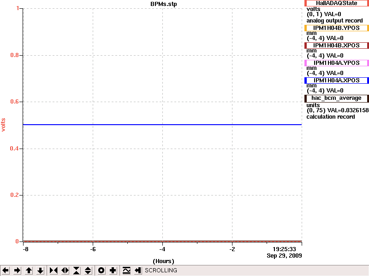Click the 19:25:33 timestamp label
This screenshot has width=369, height=276.
coord(284,249)
